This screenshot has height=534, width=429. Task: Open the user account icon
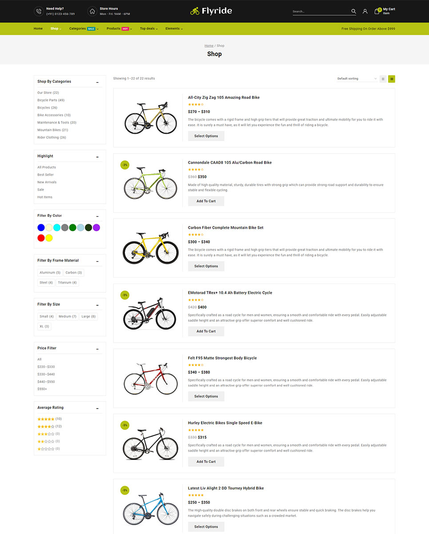(x=365, y=11)
